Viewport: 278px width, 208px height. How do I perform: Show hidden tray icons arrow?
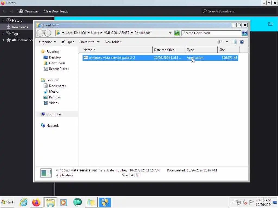tap(232, 202)
